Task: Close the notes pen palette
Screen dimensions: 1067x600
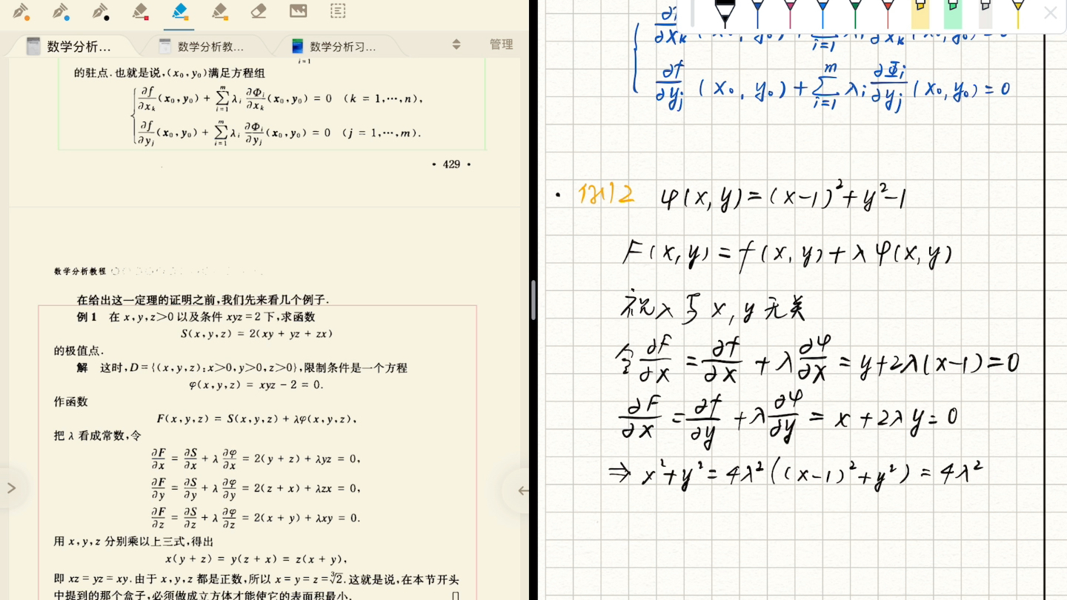Action: (x=1050, y=13)
